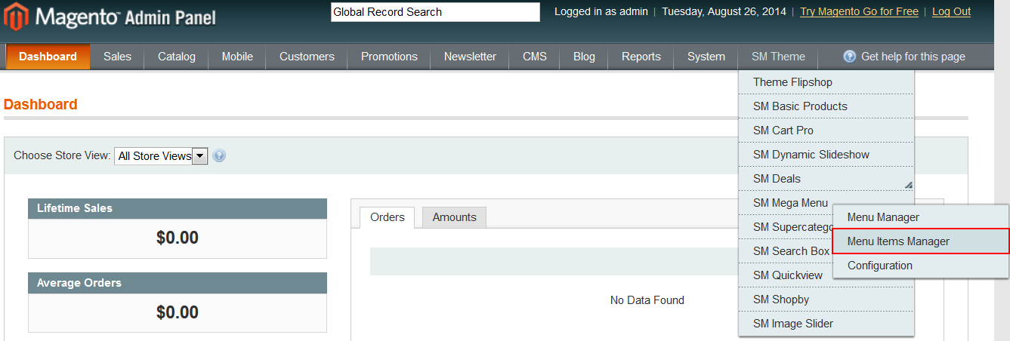Expand the SM Deals submenu
1010x341 pixels.
point(826,179)
